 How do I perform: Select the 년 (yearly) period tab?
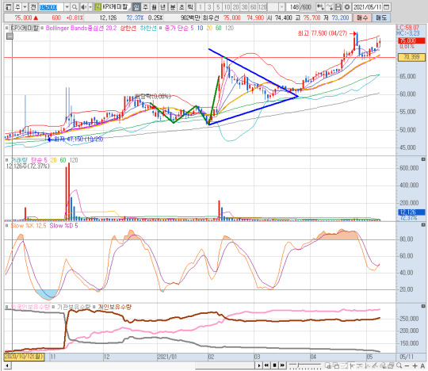[x=163, y=7]
